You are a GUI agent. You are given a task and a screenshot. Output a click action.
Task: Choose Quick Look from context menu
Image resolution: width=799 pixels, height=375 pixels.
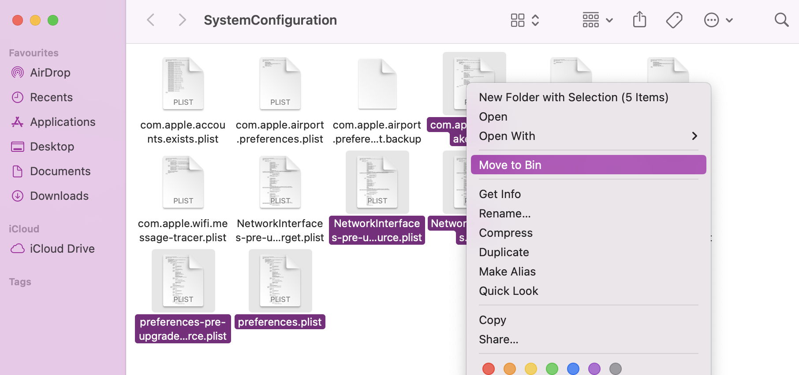588,291
